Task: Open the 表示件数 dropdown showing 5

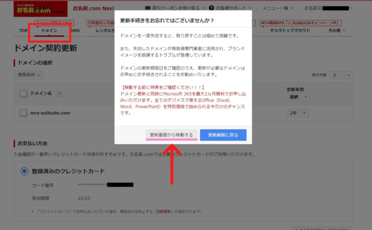Action: pos(342,75)
